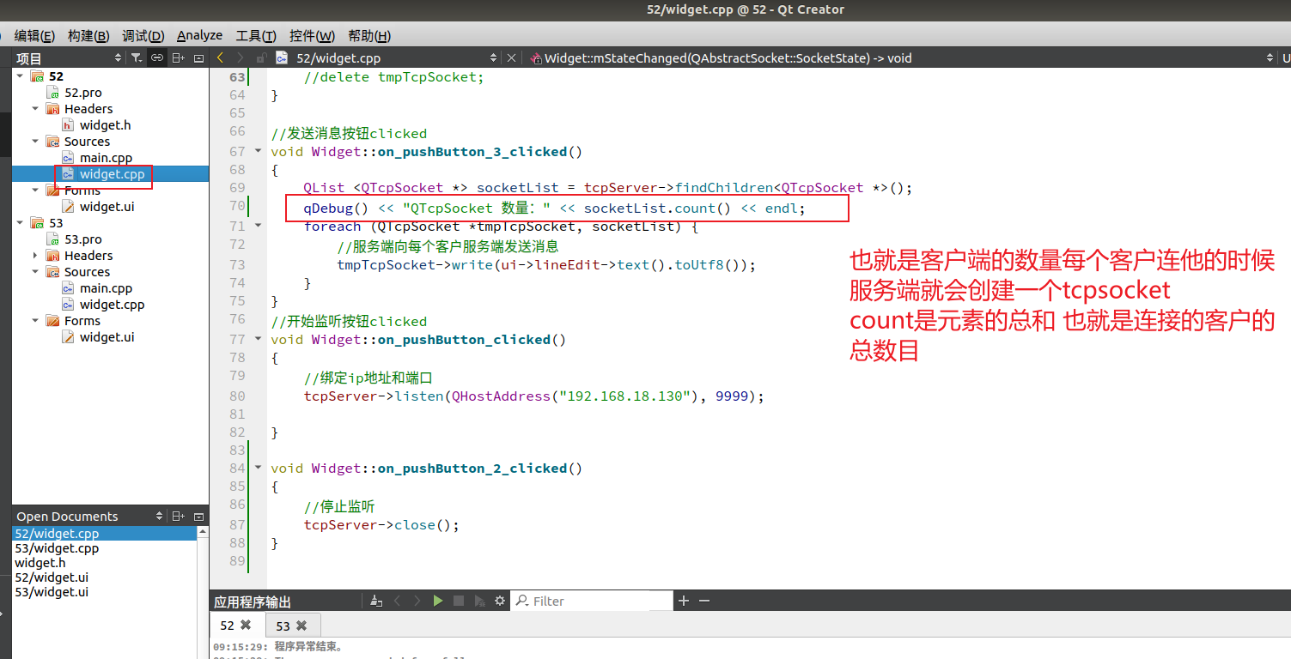Collapse Sources folder under project 52
1291x659 pixels.
tap(35, 142)
